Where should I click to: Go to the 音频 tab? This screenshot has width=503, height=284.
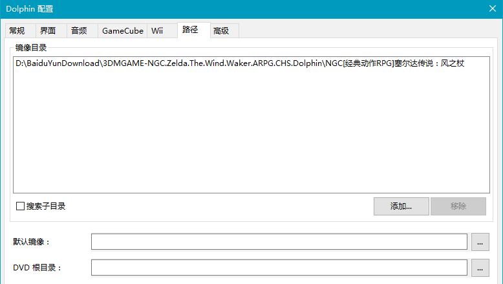82,31
